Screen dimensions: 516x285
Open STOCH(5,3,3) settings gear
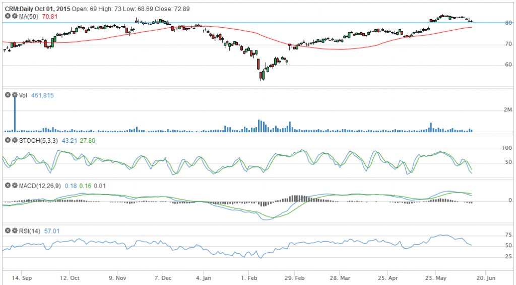click(x=15, y=140)
